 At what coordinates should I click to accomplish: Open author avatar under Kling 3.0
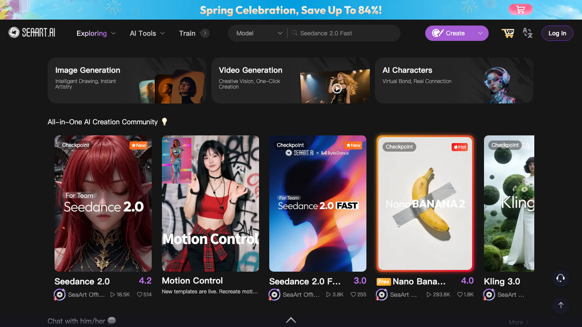489,295
